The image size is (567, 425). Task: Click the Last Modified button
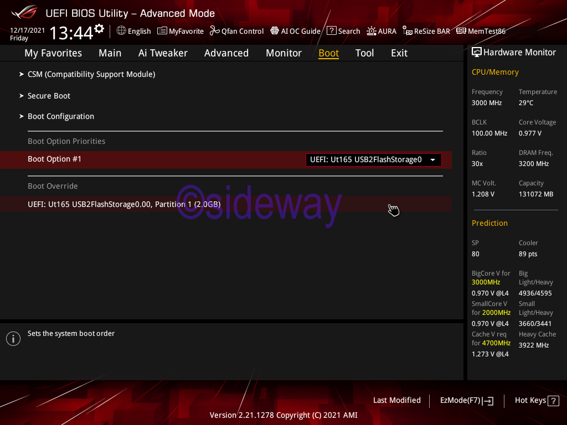coord(397,401)
